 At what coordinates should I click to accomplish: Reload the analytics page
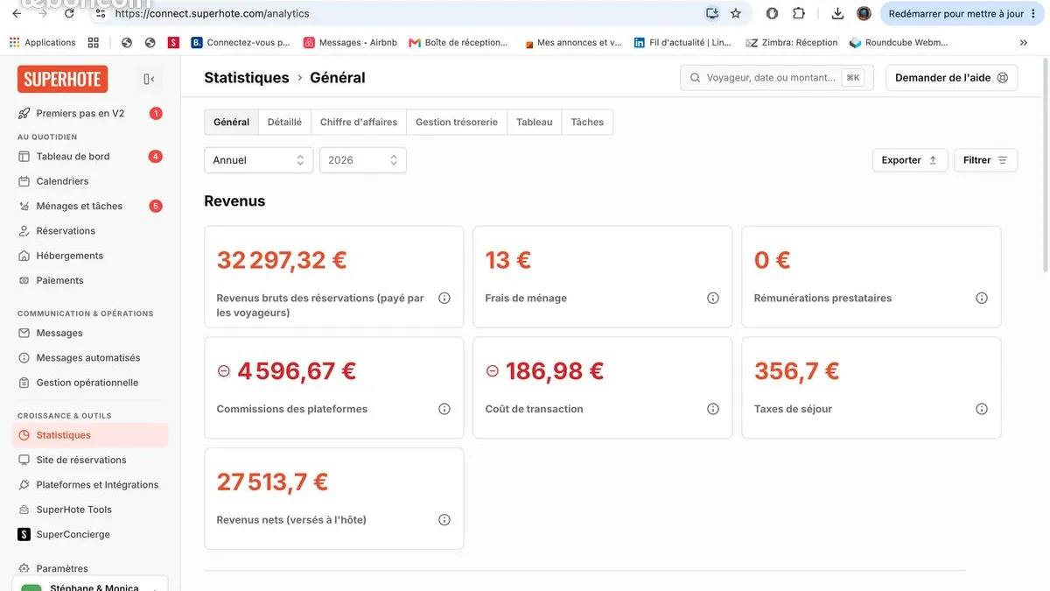point(69,13)
